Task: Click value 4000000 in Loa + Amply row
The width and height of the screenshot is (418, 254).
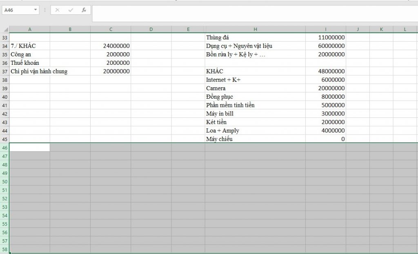Action: point(326,130)
